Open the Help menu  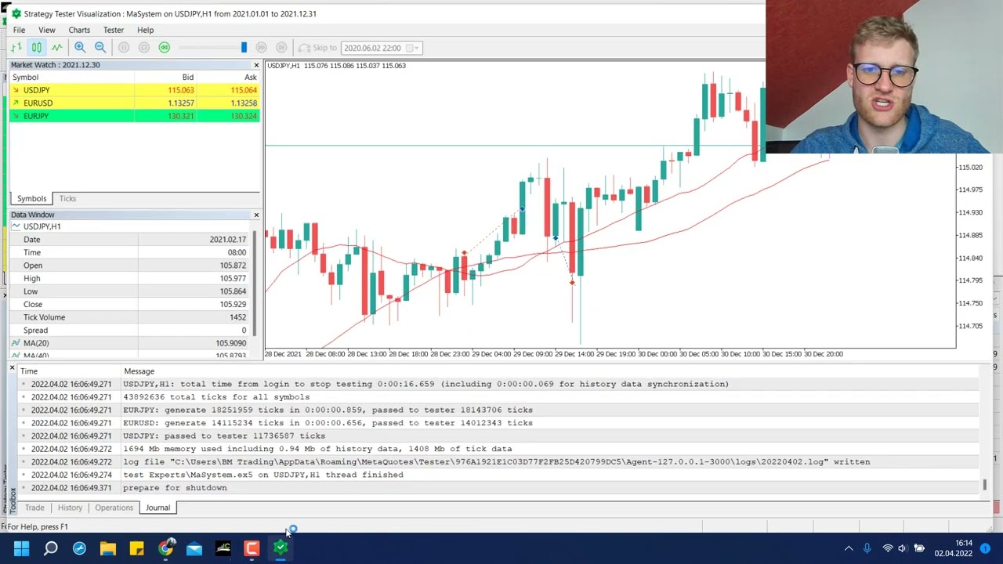click(x=146, y=30)
